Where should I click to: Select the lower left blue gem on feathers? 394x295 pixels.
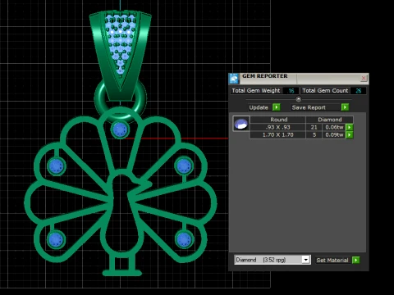pos(56,239)
